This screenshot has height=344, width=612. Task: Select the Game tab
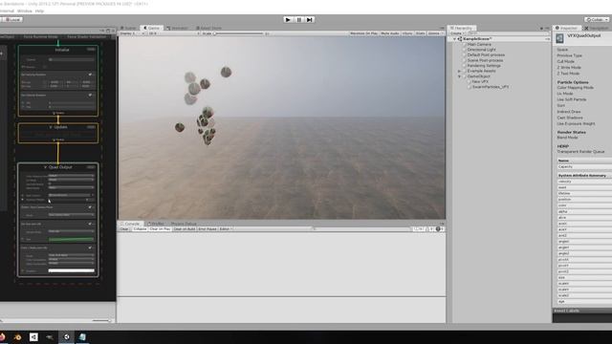(151, 28)
